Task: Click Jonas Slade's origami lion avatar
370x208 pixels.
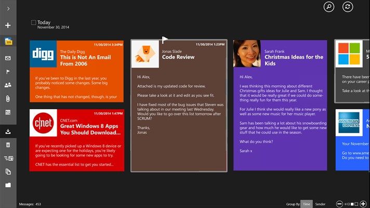Action: coord(145,54)
